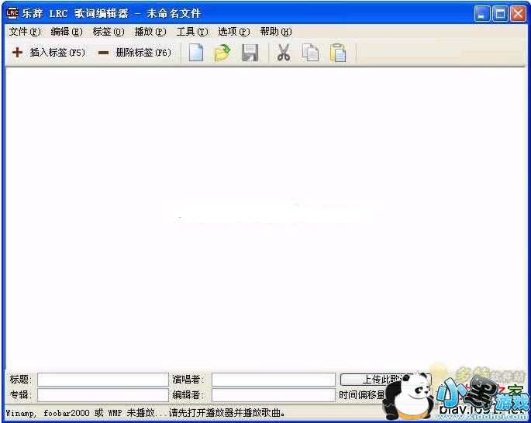531x423 pixels.
Task: Cut selection using the scissors icon
Action: click(x=284, y=53)
